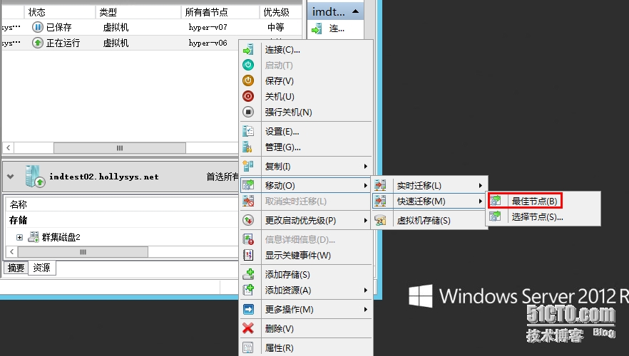629x356 pixels.
Task: Open the 移动(O) submenu
Action: [x=306, y=185]
